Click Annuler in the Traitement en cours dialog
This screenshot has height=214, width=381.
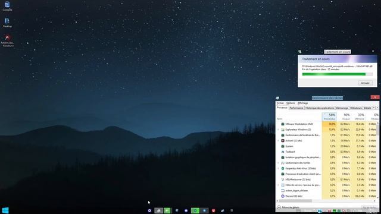click(365, 83)
